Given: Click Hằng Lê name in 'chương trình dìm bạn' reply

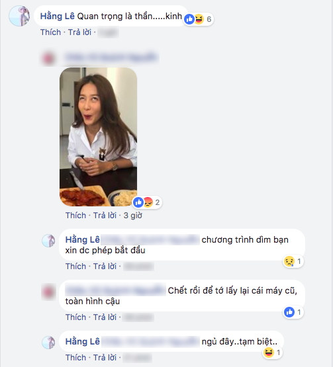Looking at the screenshot, I should click(x=83, y=239).
